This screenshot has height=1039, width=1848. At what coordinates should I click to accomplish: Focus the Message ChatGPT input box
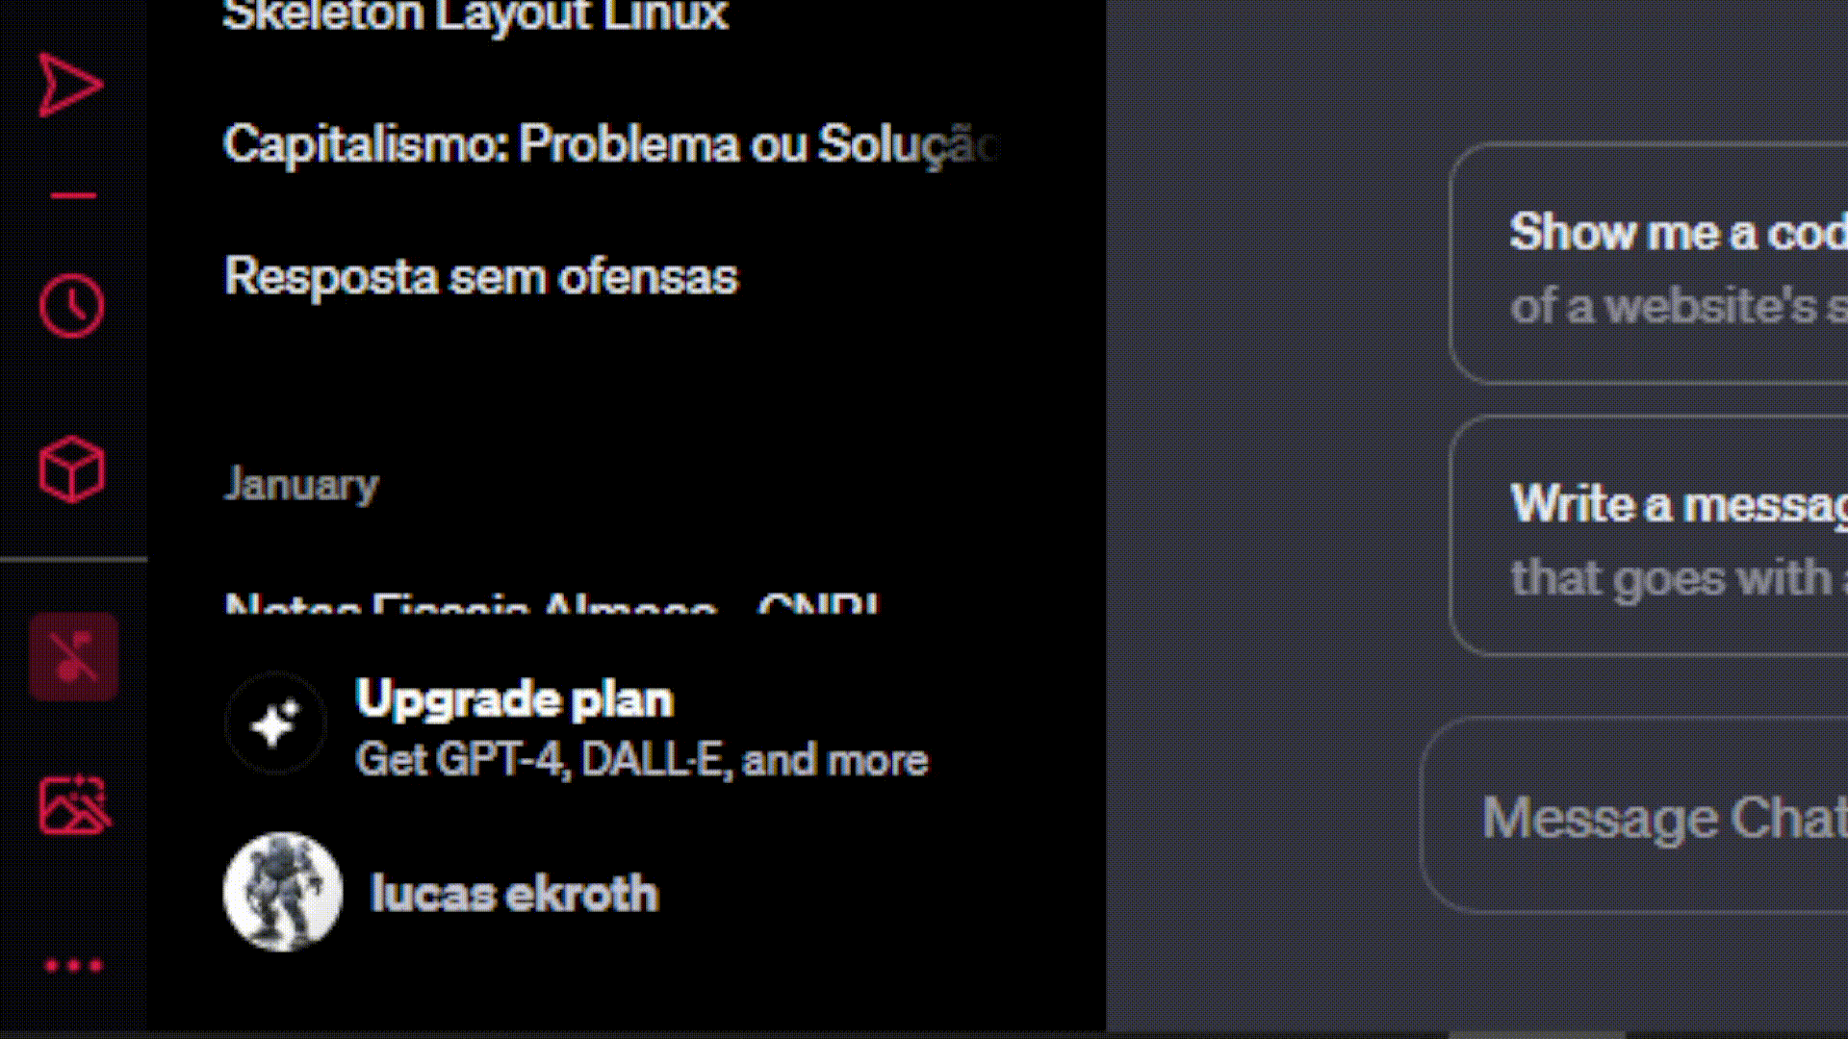[x=1634, y=815]
